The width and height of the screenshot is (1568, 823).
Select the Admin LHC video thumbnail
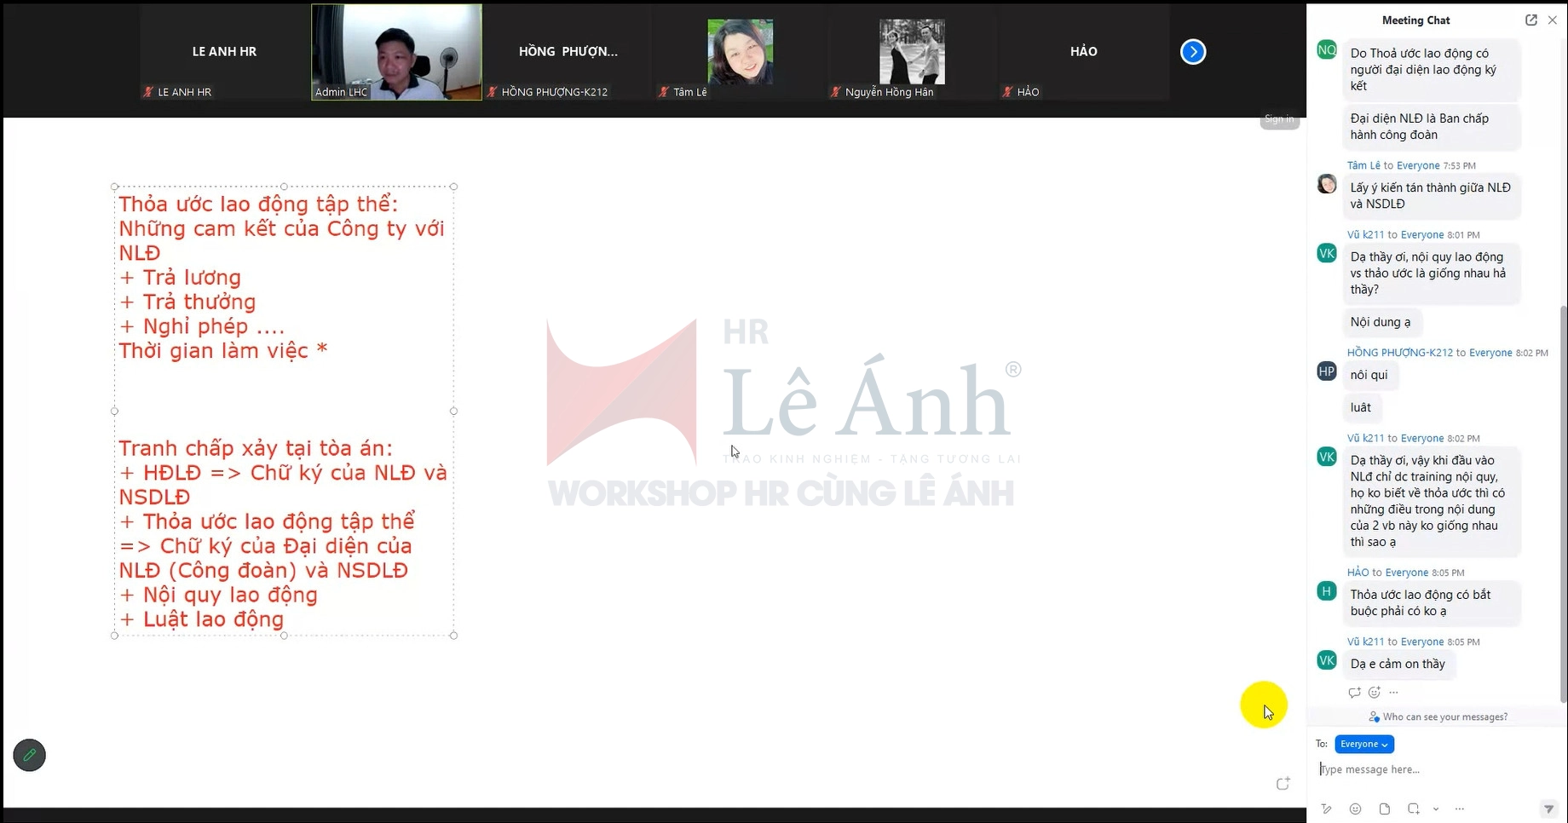click(x=396, y=52)
